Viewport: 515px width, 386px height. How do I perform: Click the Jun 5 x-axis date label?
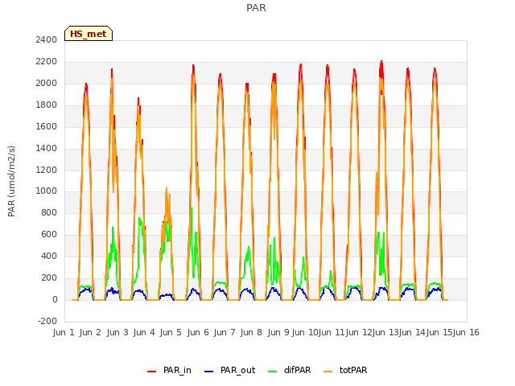click(x=171, y=332)
